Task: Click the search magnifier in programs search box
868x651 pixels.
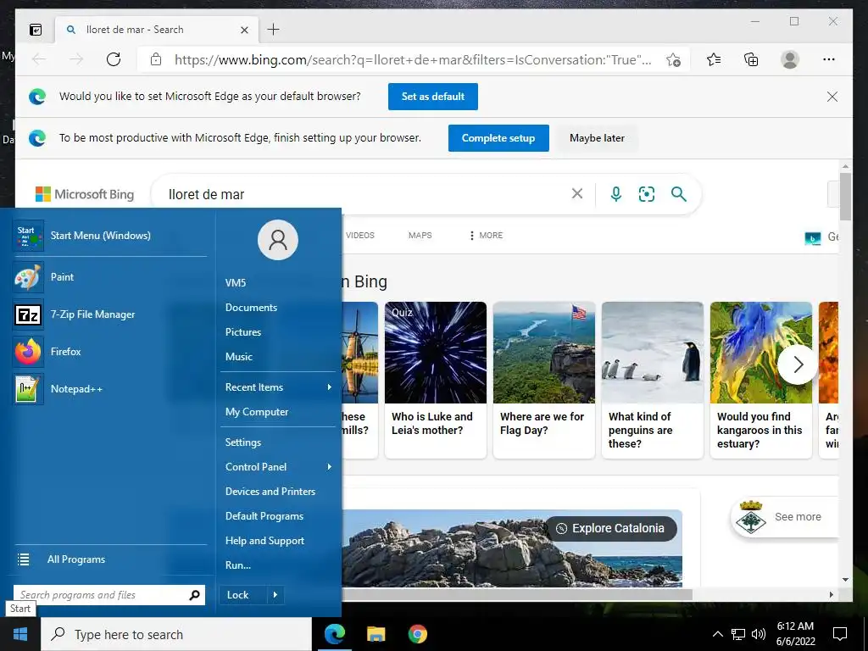Action: [194, 595]
